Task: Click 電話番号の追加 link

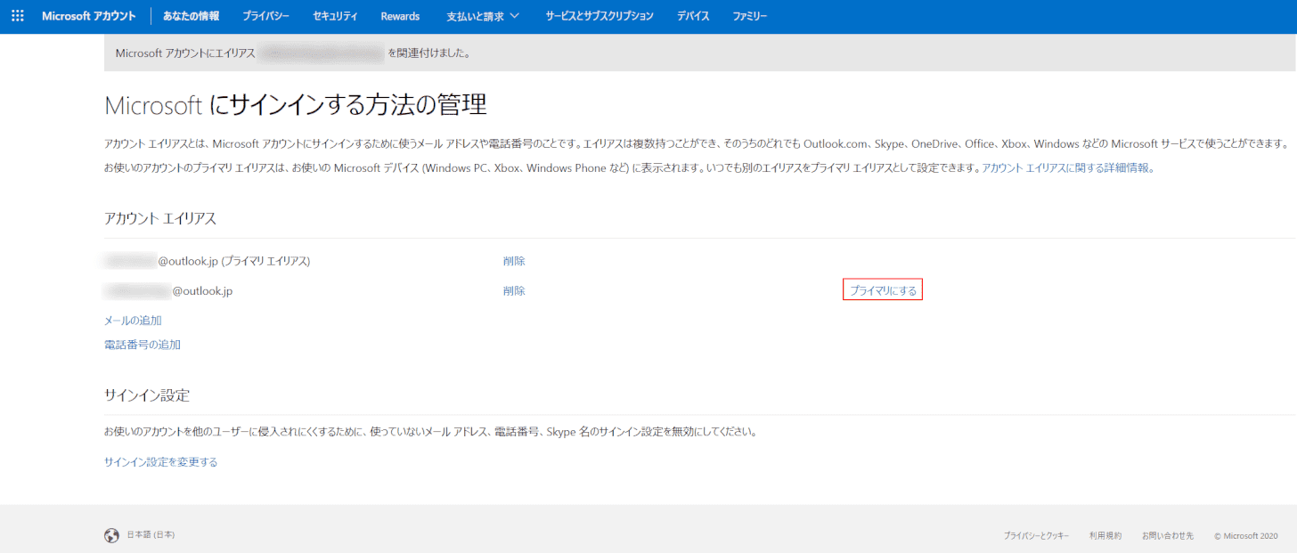Action: pos(143,345)
